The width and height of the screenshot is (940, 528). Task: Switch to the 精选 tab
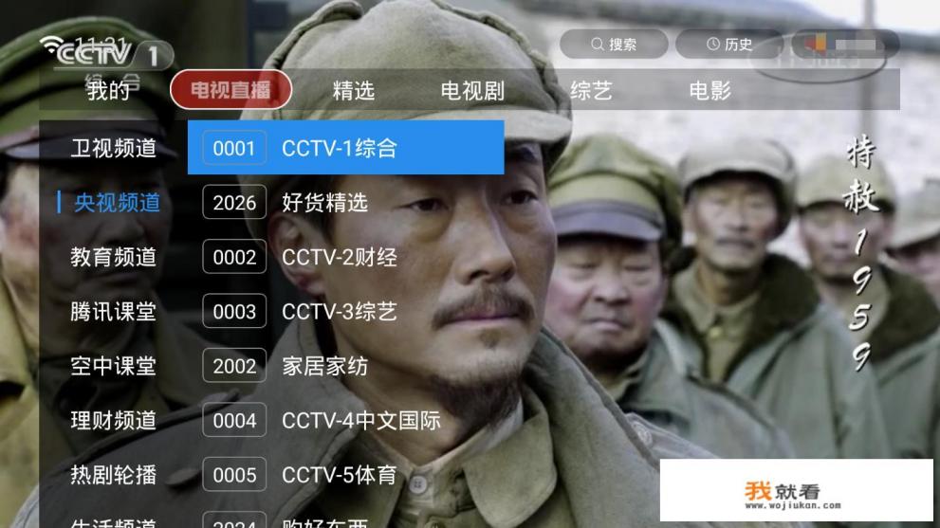(354, 90)
